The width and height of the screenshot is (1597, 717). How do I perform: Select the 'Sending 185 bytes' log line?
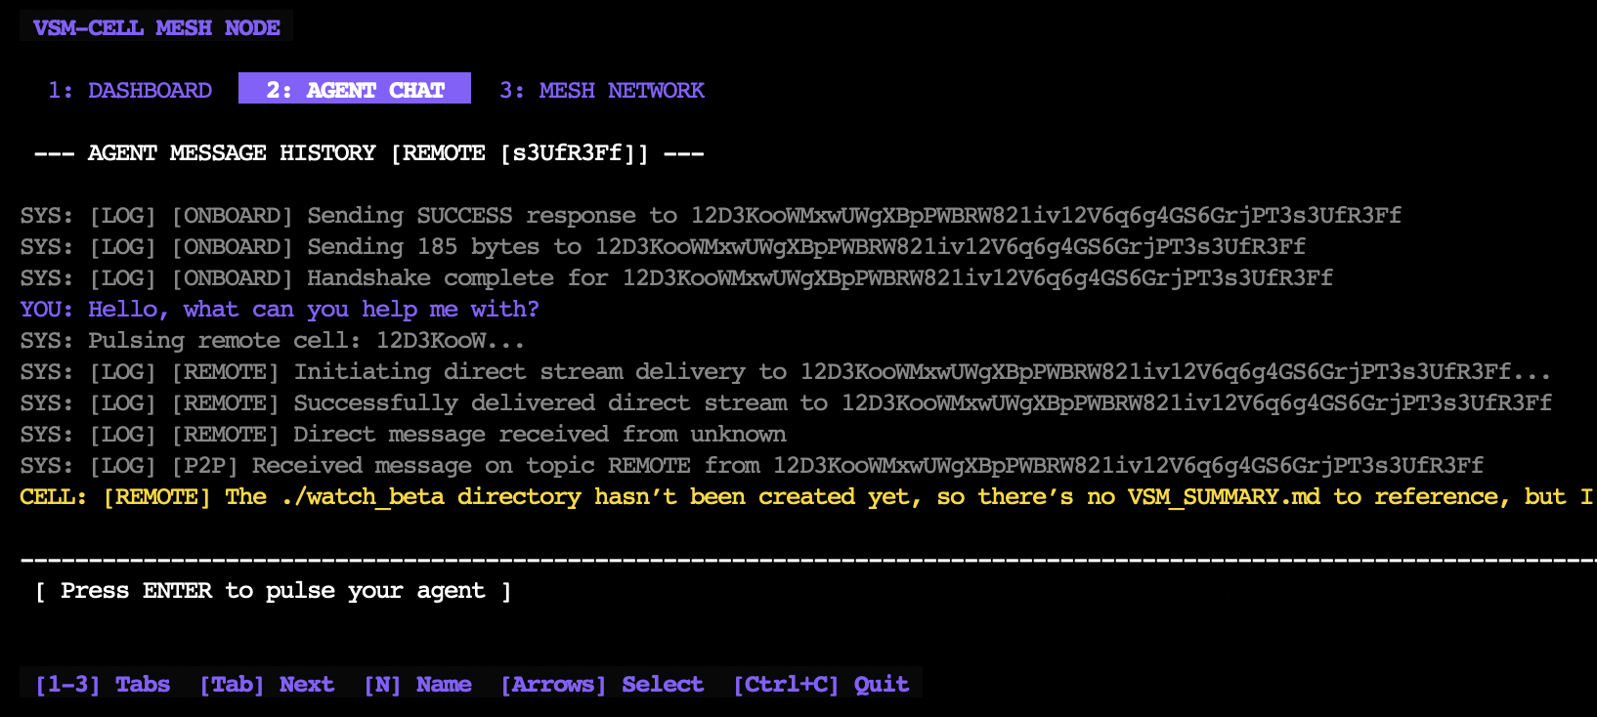tap(663, 246)
